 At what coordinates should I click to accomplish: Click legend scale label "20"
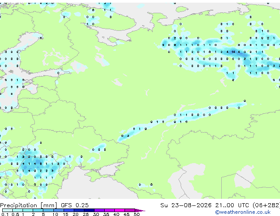pos(76,214)
